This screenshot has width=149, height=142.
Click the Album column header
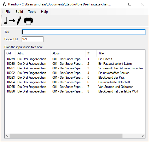pos(68,53)
